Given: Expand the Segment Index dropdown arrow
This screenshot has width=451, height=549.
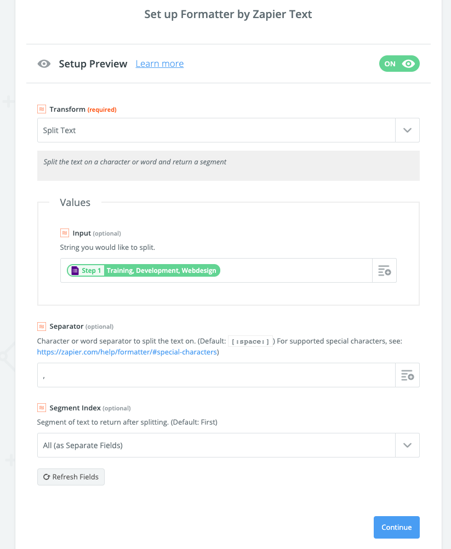Looking at the screenshot, I should [407, 445].
